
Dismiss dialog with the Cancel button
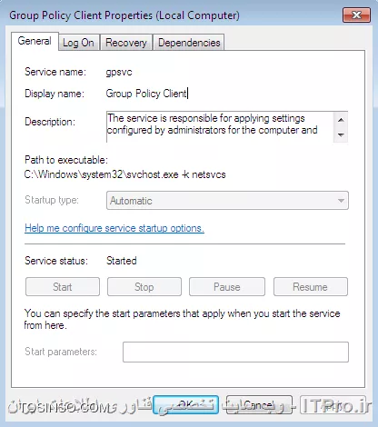(259, 404)
